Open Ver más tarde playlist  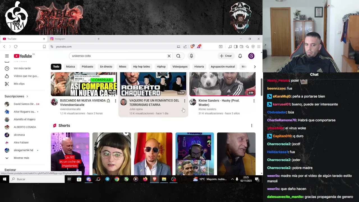point(22,68)
